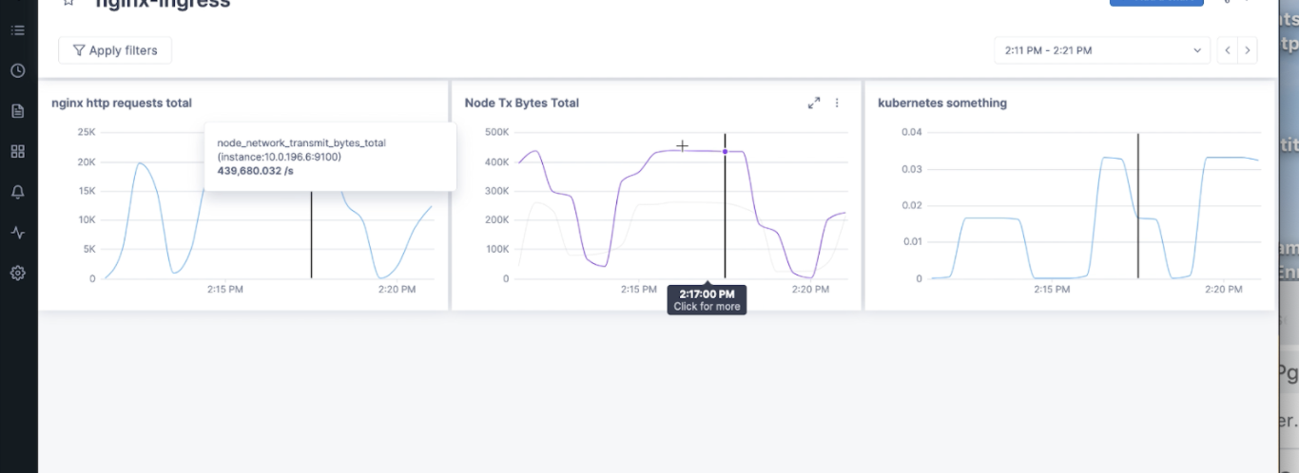
Task: Click the kubernetes something panel title
Action: pos(941,103)
